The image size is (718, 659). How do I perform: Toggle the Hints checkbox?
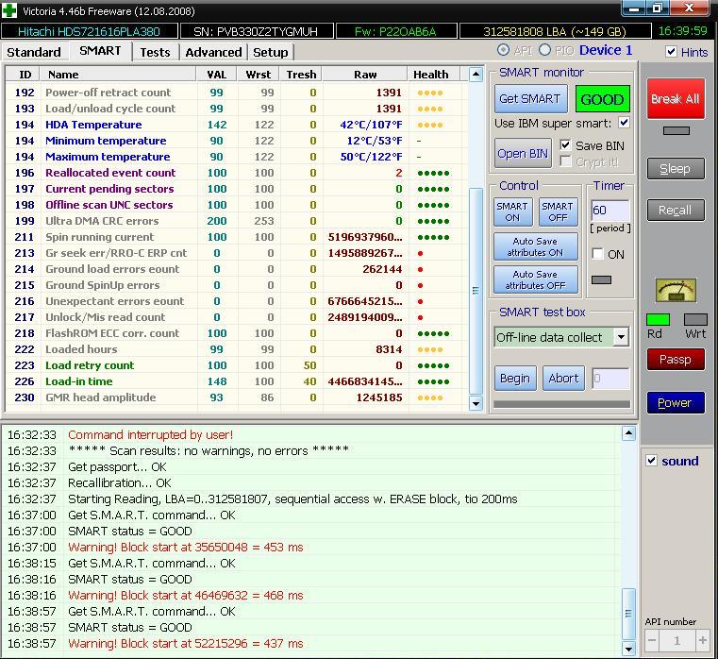pos(671,52)
